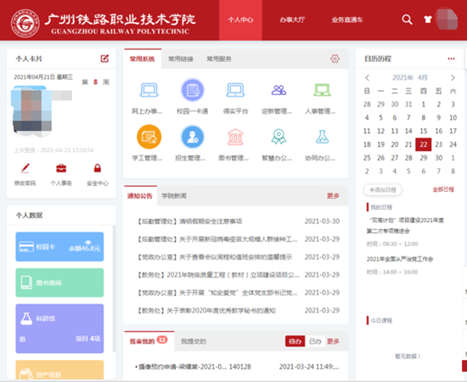Open the calendar panel ellipsis menu
Image resolution: width=467 pixels, height=382 pixels.
pyautogui.click(x=451, y=59)
